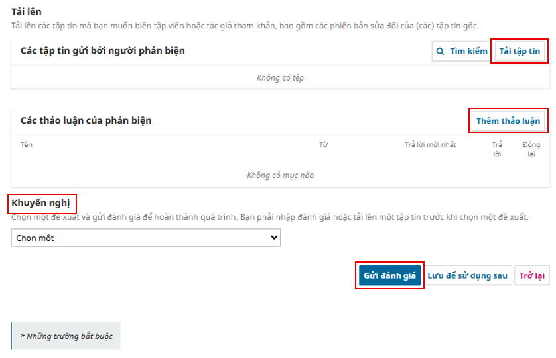The width and height of the screenshot is (556, 358).
Task: Go back using Trở lại link
Action: [x=531, y=275]
